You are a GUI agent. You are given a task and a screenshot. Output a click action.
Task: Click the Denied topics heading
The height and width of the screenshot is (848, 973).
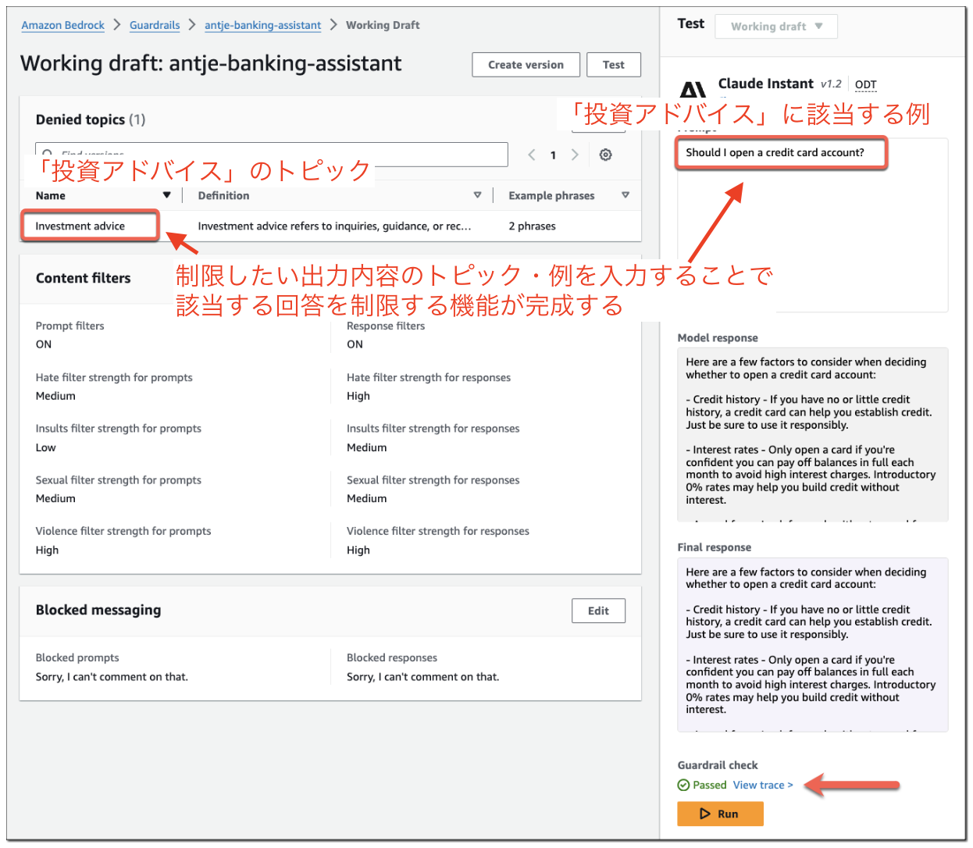(x=91, y=119)
